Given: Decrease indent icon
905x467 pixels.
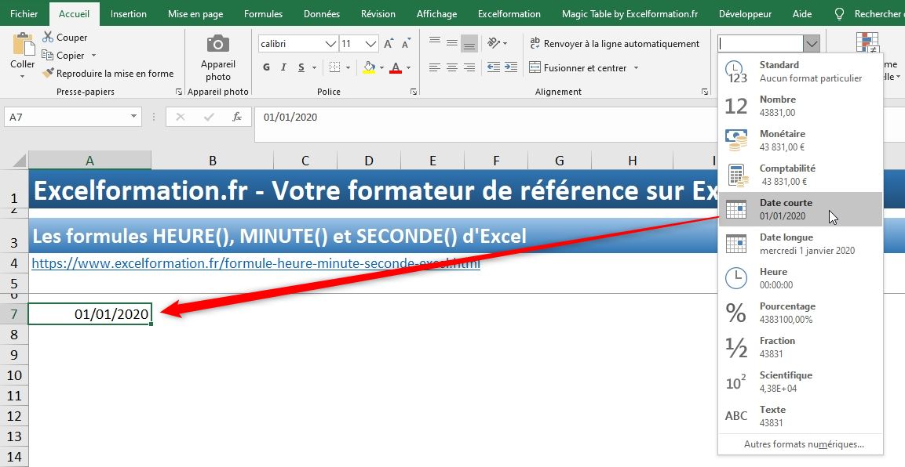Looking at the screenshot, I should (494, 67).
